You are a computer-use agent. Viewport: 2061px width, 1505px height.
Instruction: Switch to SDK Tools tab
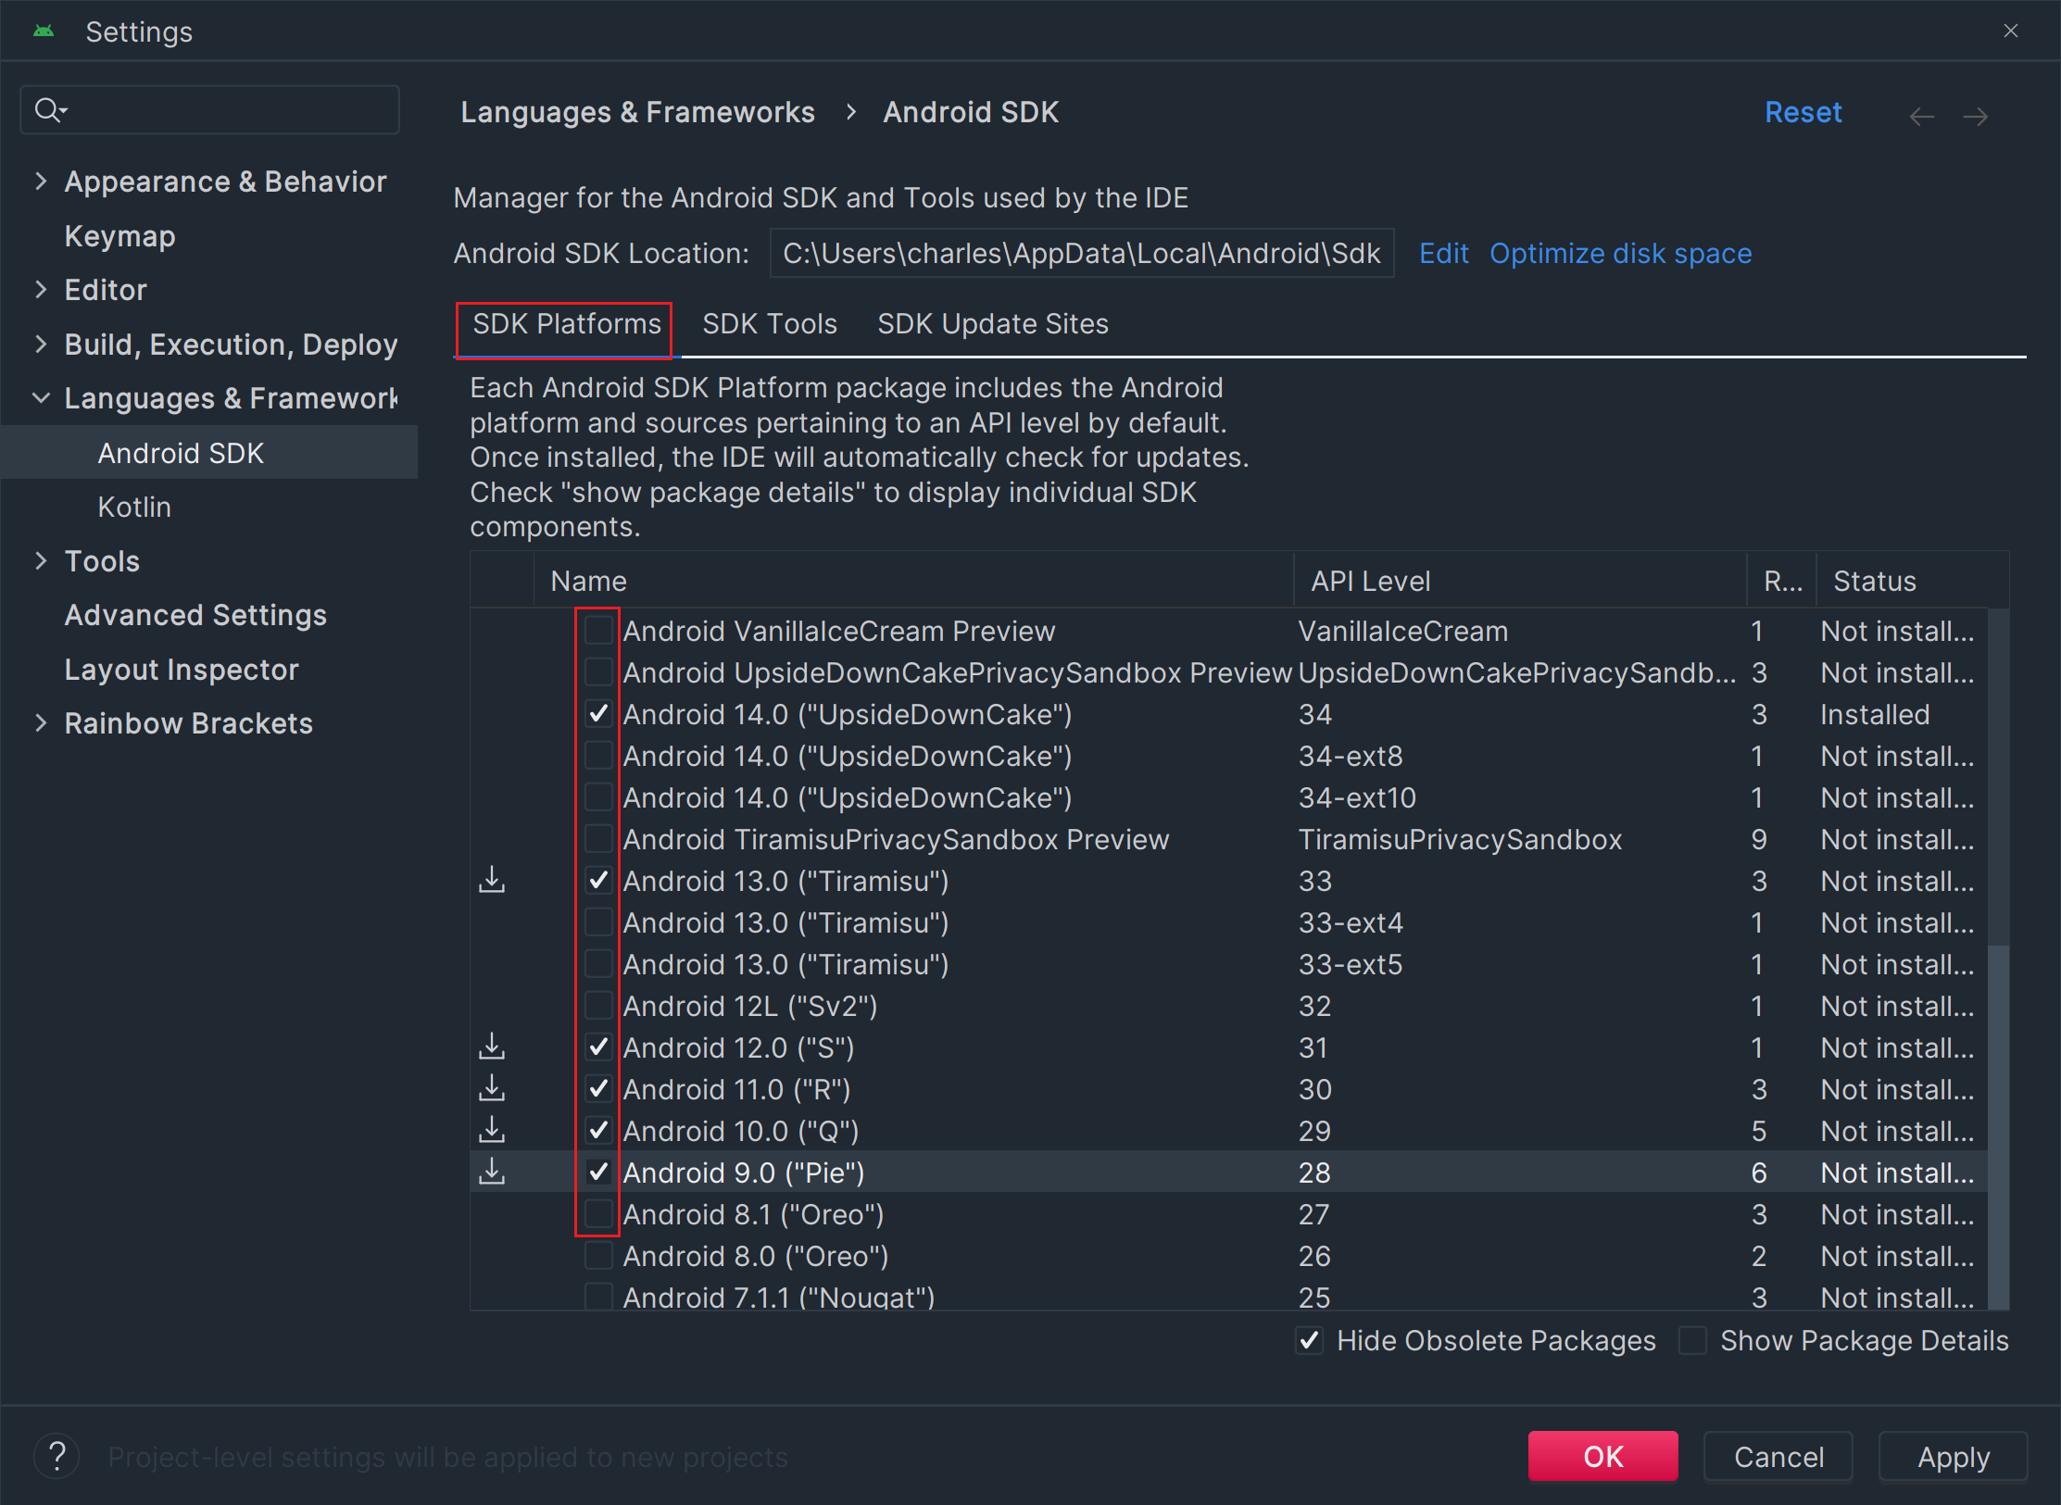pos(769,324)
